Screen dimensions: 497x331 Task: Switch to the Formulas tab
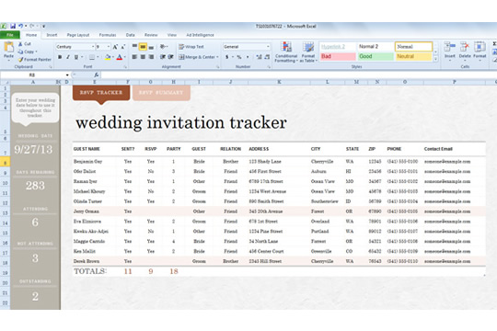(x=108, y=35)
